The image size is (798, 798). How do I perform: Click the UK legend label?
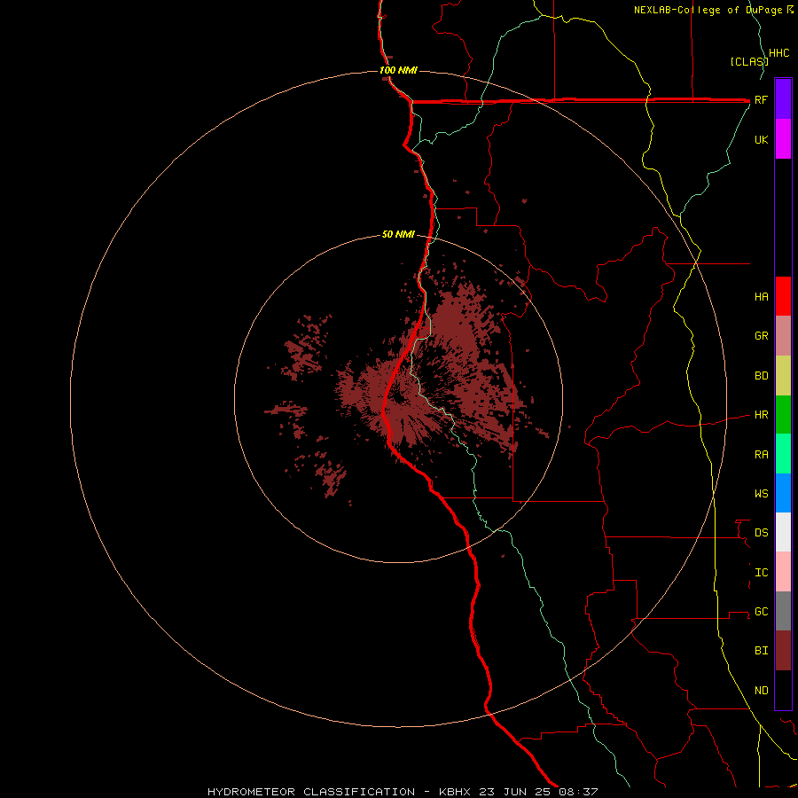(761, 139)
